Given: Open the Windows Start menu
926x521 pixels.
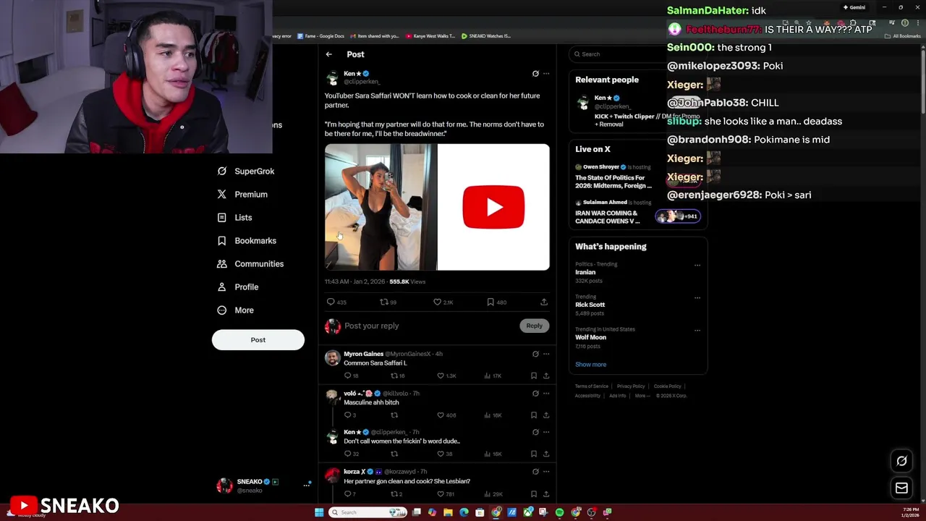Looking at the screenshot, I should coord(319,512).
